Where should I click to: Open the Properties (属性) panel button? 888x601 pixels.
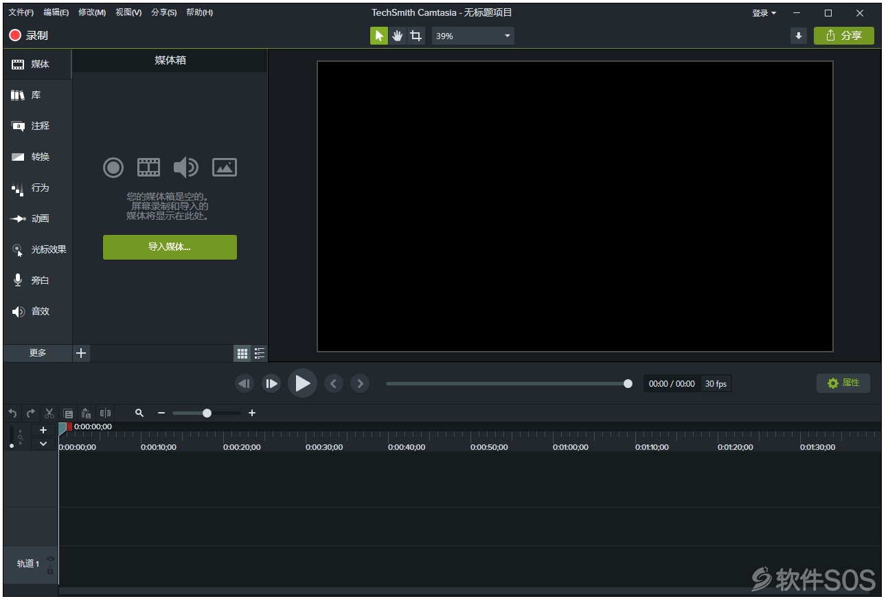[843, 383]
